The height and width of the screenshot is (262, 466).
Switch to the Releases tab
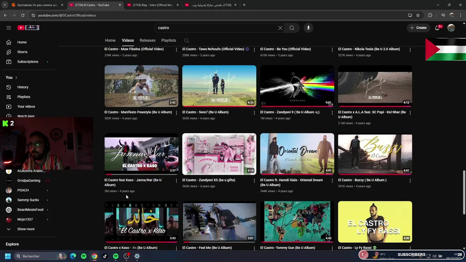tap(147, 40)
